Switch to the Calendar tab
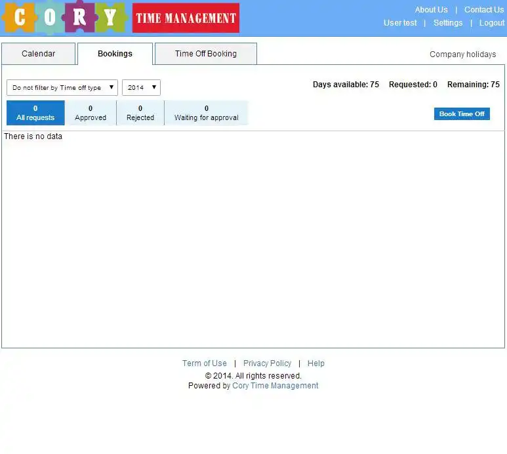The height and width of the screenshot is (454, 507). click(x=39, y=54)
